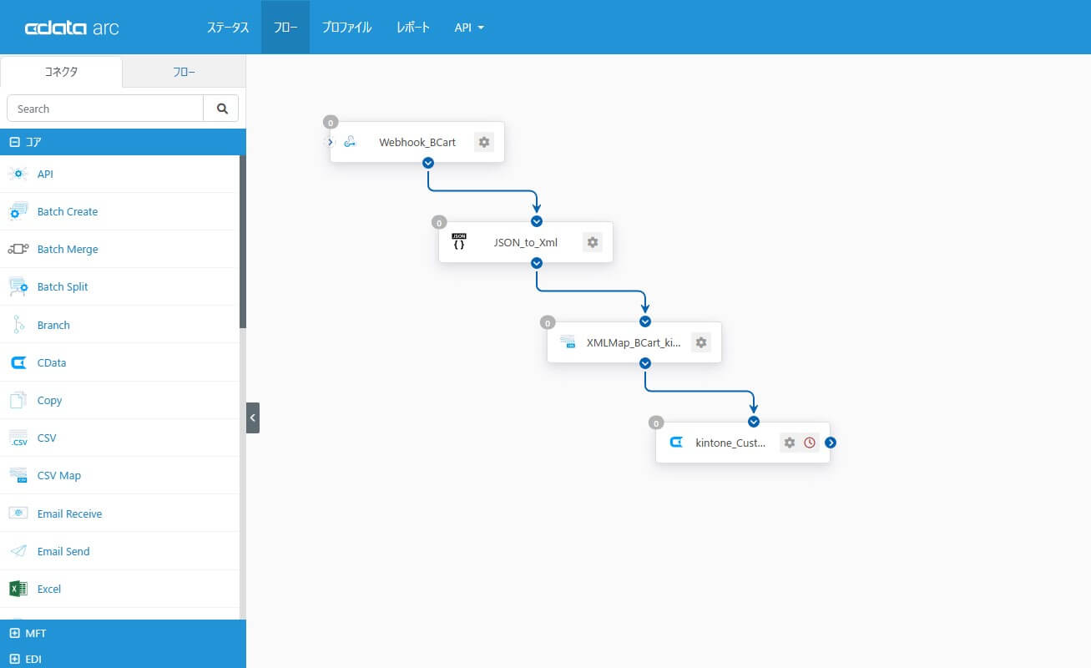Click the JSON icon on JSON_to_Xml node
The height and width of the screenshot is (668, 1091).
(x=459, y=242)
